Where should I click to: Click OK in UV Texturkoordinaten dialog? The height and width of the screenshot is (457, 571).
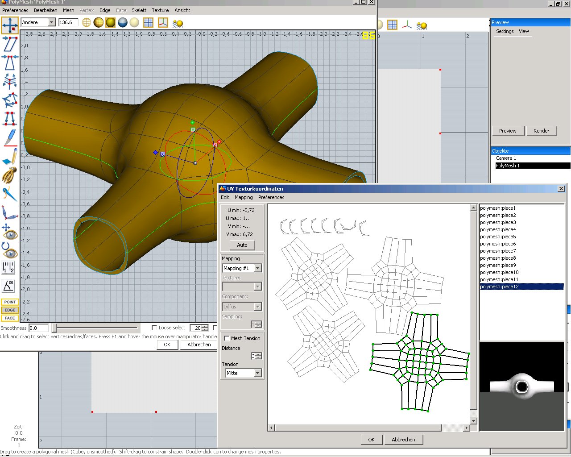[x=371, y=440]
